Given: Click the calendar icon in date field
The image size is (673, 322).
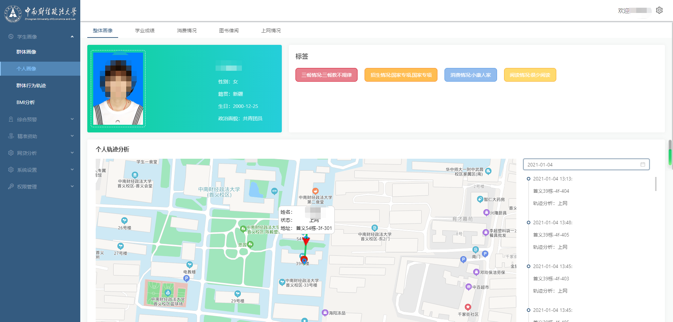Looking at the screenshot, I should coord(643,164).
